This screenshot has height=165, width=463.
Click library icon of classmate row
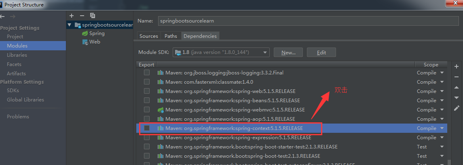point(161,82)
